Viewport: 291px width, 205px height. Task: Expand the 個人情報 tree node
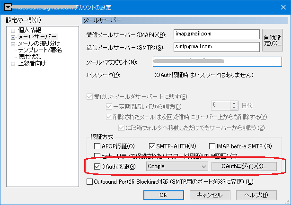click(x=13, y=30)
